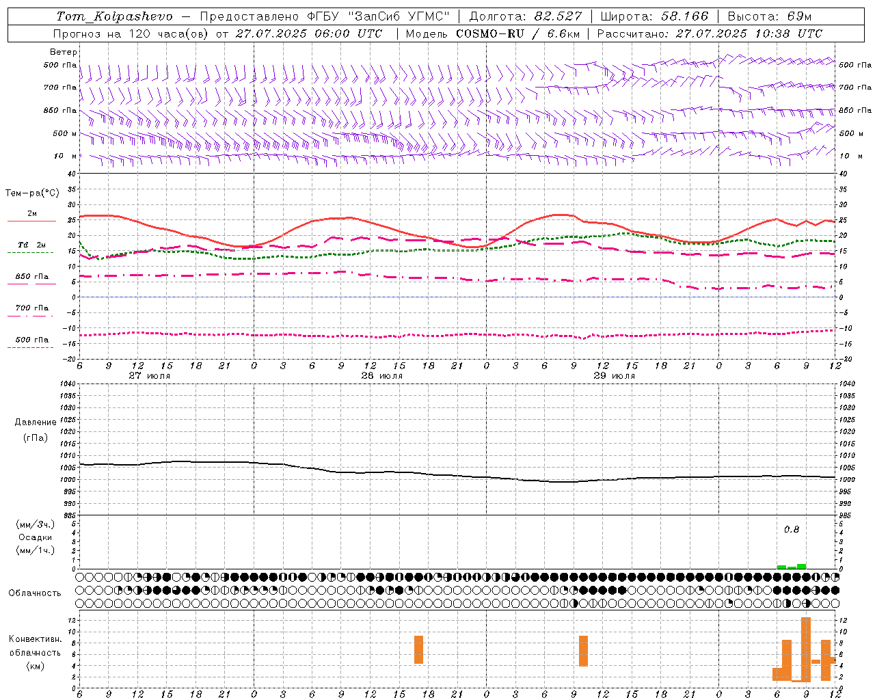Select the 'Давление' pressure panel label

(36, 422)
